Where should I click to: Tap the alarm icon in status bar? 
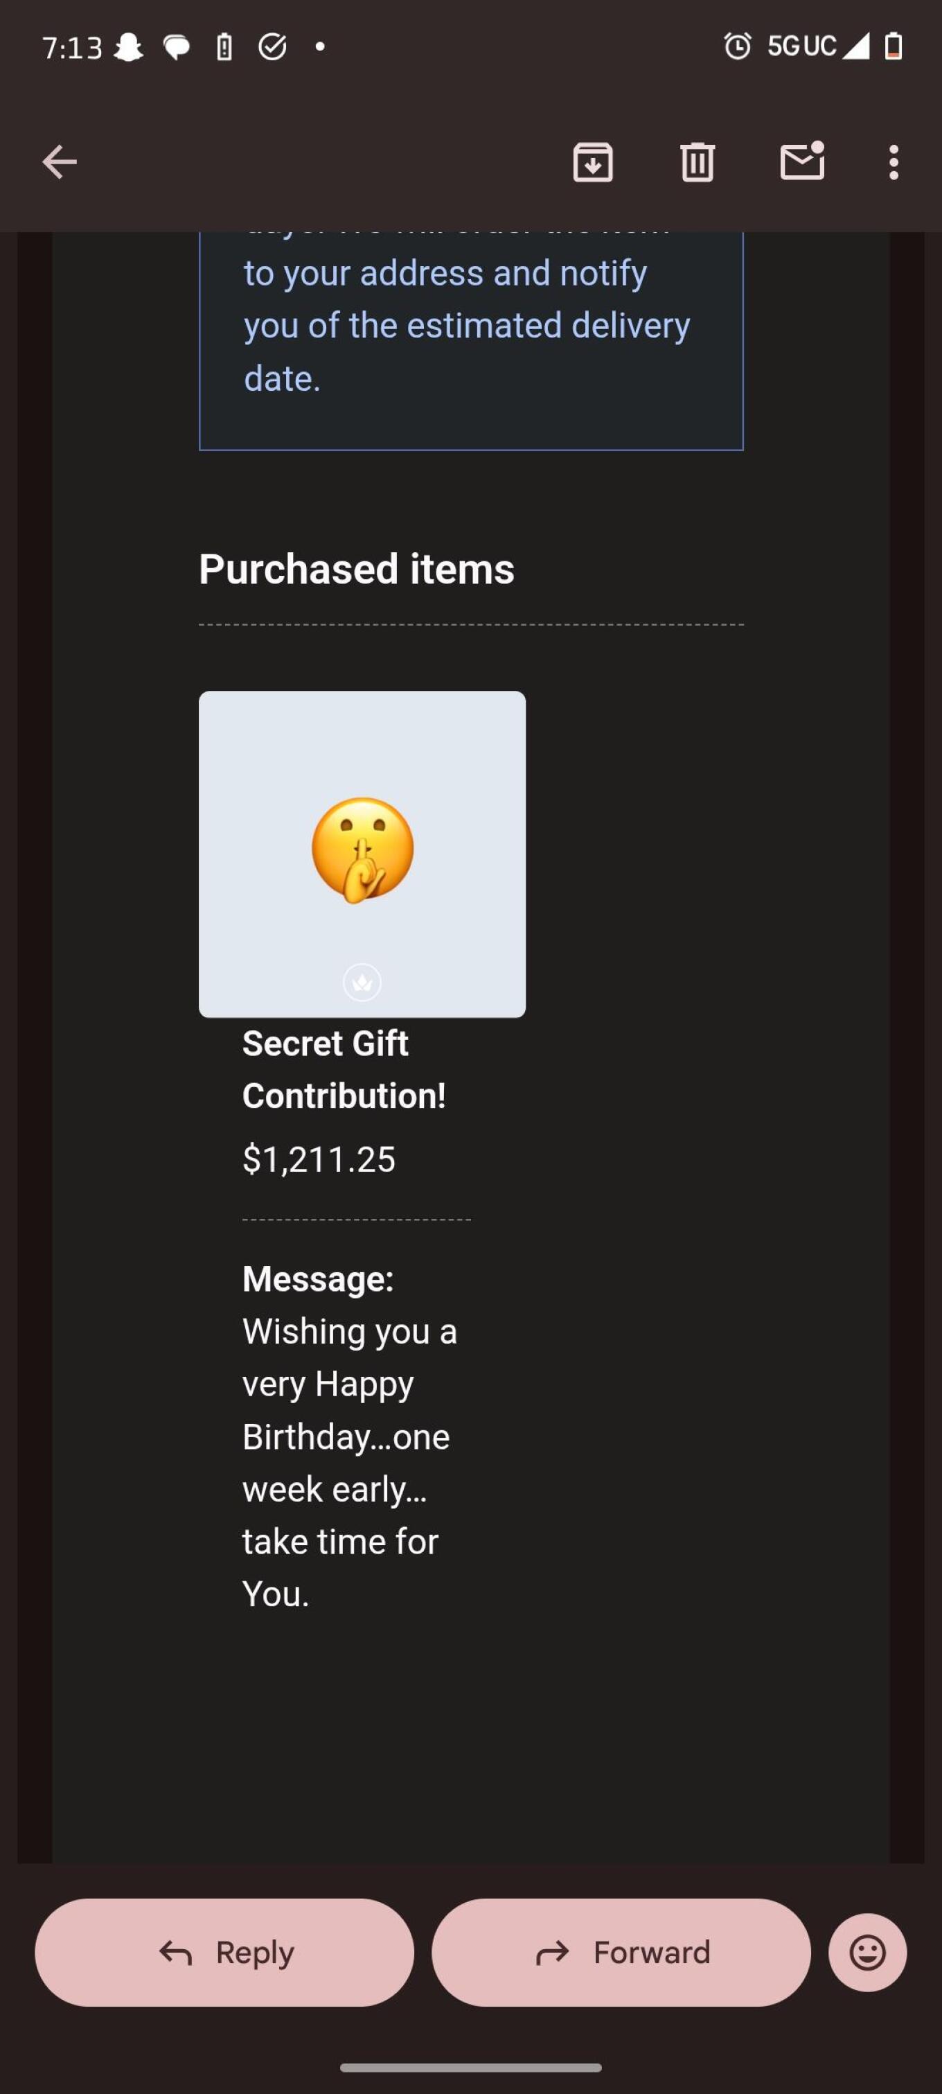(x=737, y=46)
